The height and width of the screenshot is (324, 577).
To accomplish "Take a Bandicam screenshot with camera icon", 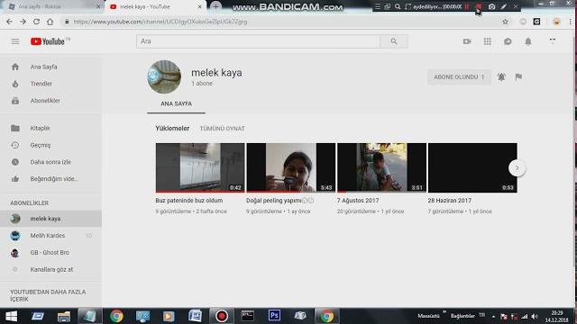I will coord(491,6).
